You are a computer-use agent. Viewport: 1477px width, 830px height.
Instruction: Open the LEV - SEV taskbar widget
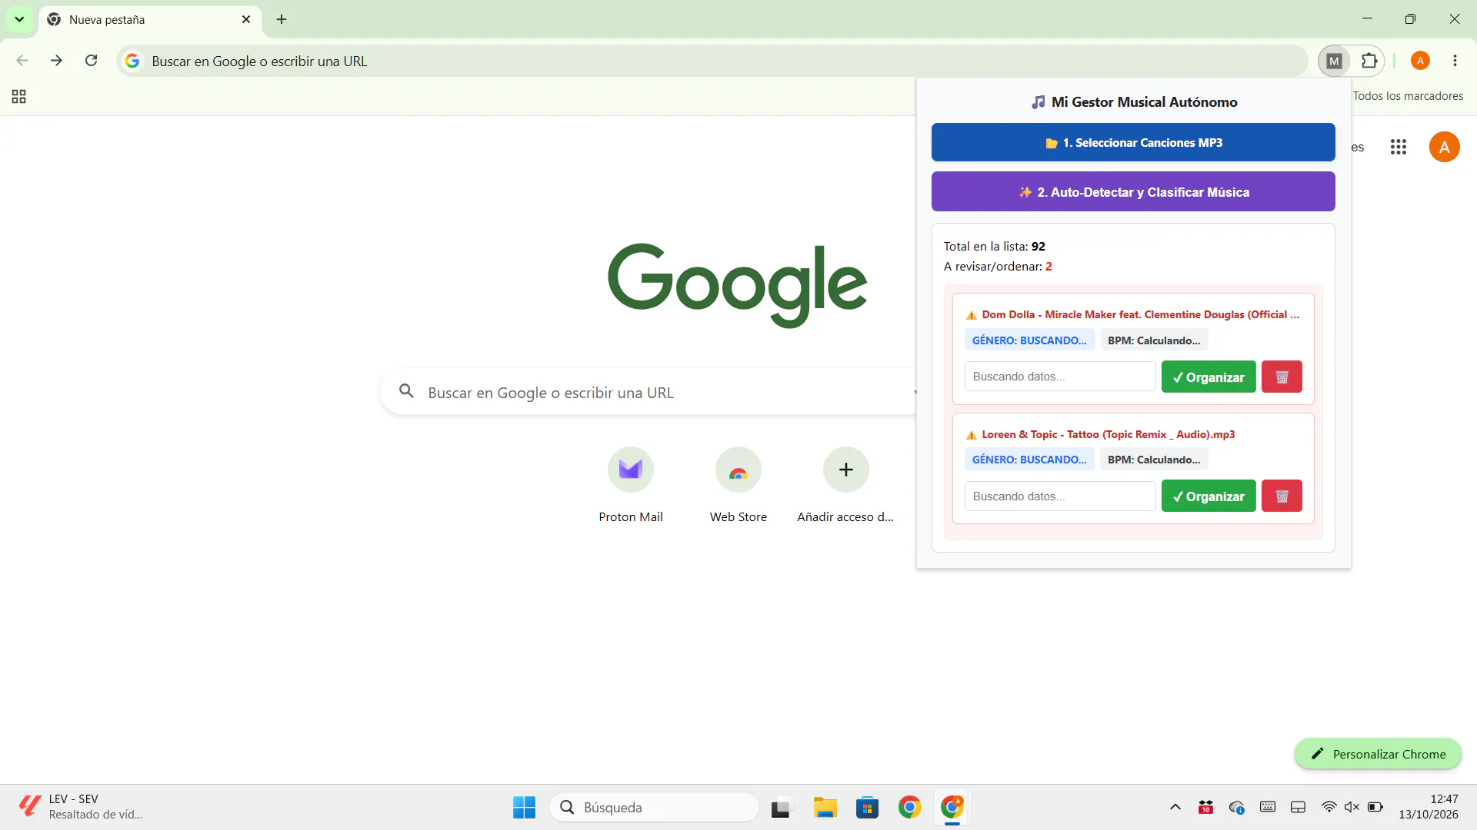click(x=81, y=807)
